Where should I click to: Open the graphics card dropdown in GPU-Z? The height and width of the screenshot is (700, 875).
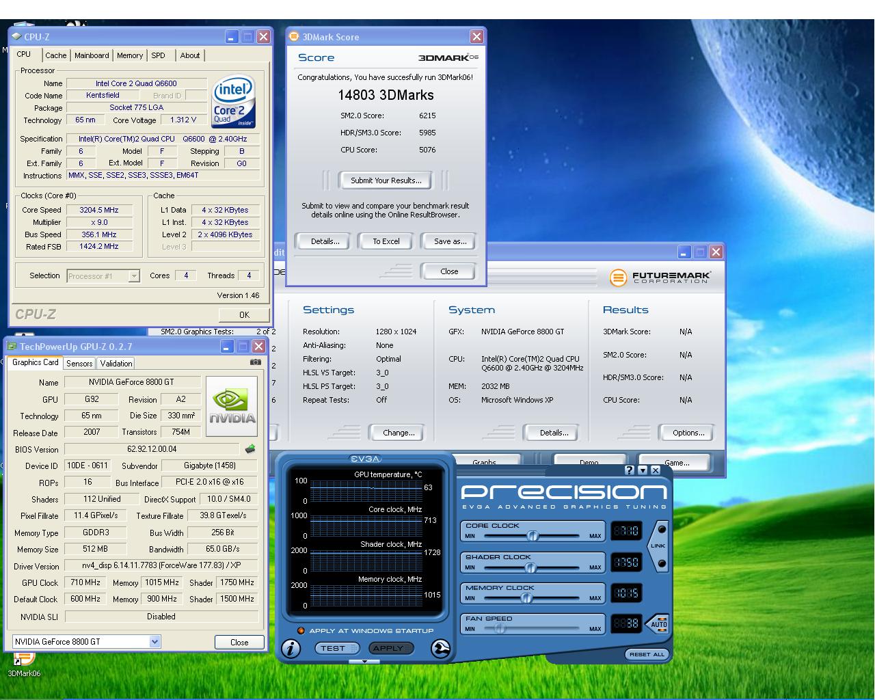pos(155,641)
